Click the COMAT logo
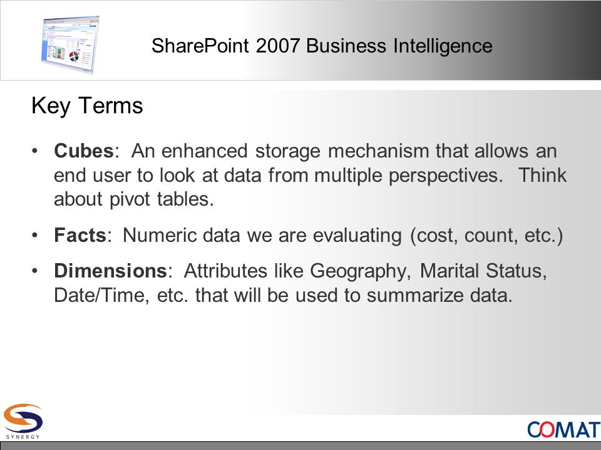Viewport: 601px width, 450px height. pyautogui.click(x=564, y=429)
